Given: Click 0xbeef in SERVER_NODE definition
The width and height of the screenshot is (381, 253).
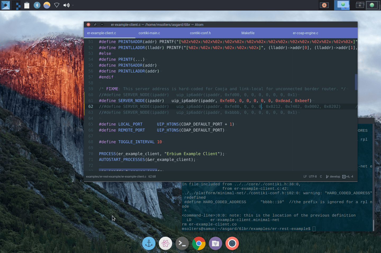Looking at the screenshot, I should [x=302, y=101].
